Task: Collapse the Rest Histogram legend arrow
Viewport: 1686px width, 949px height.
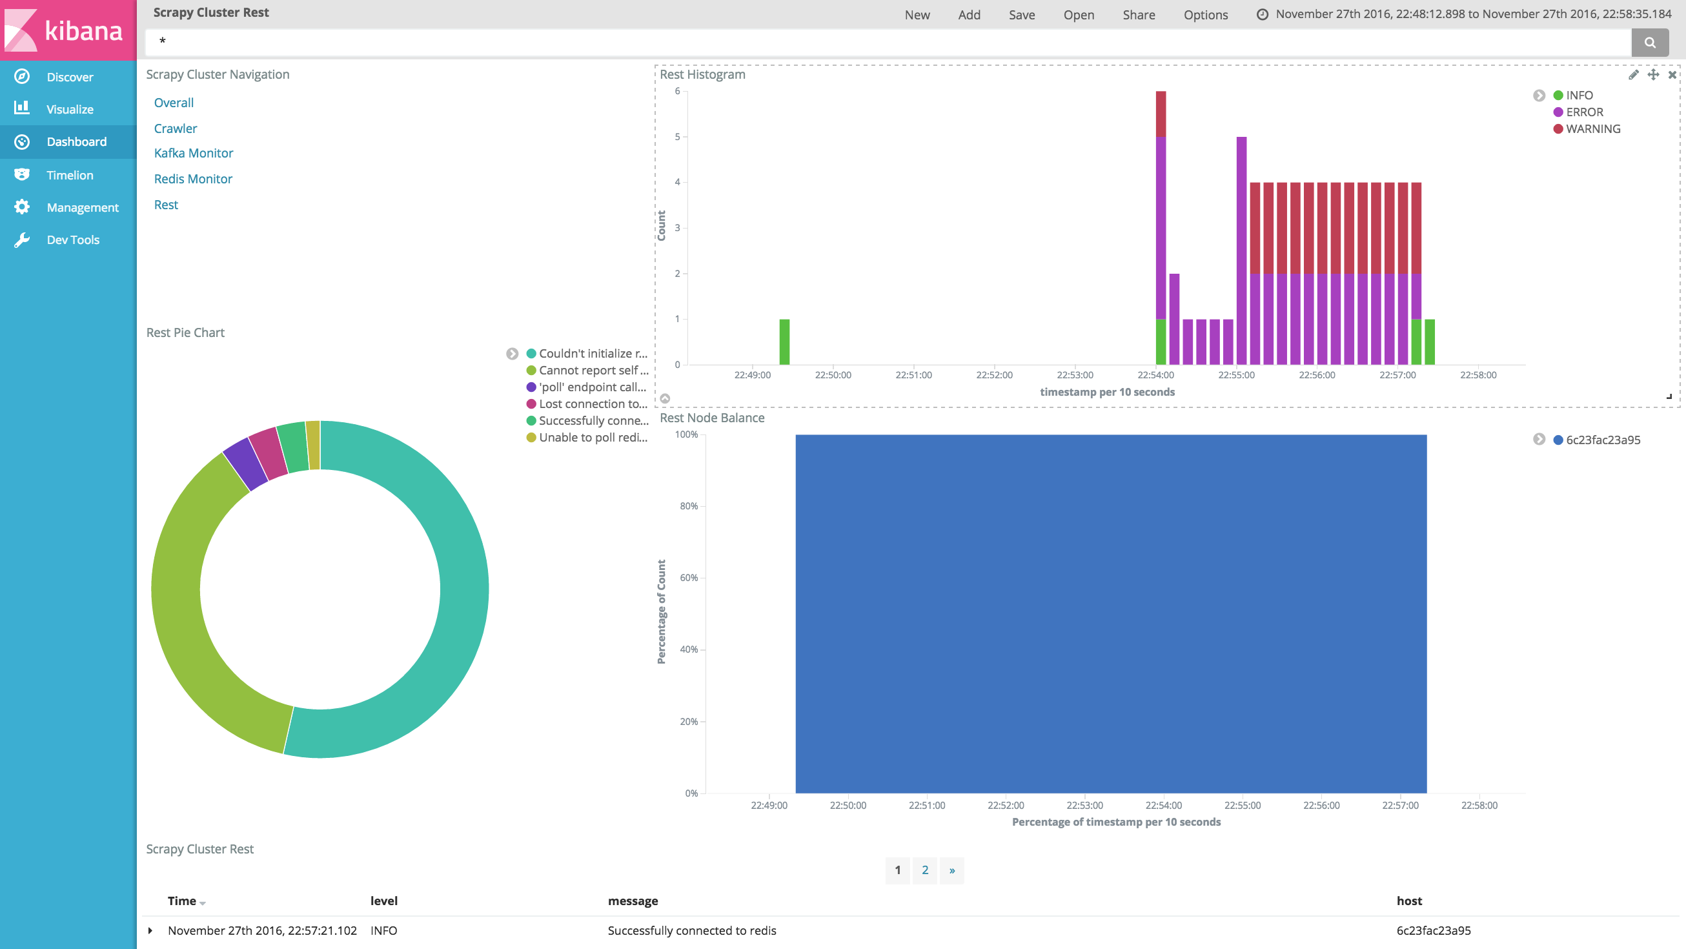Action: click(1539, 96)
